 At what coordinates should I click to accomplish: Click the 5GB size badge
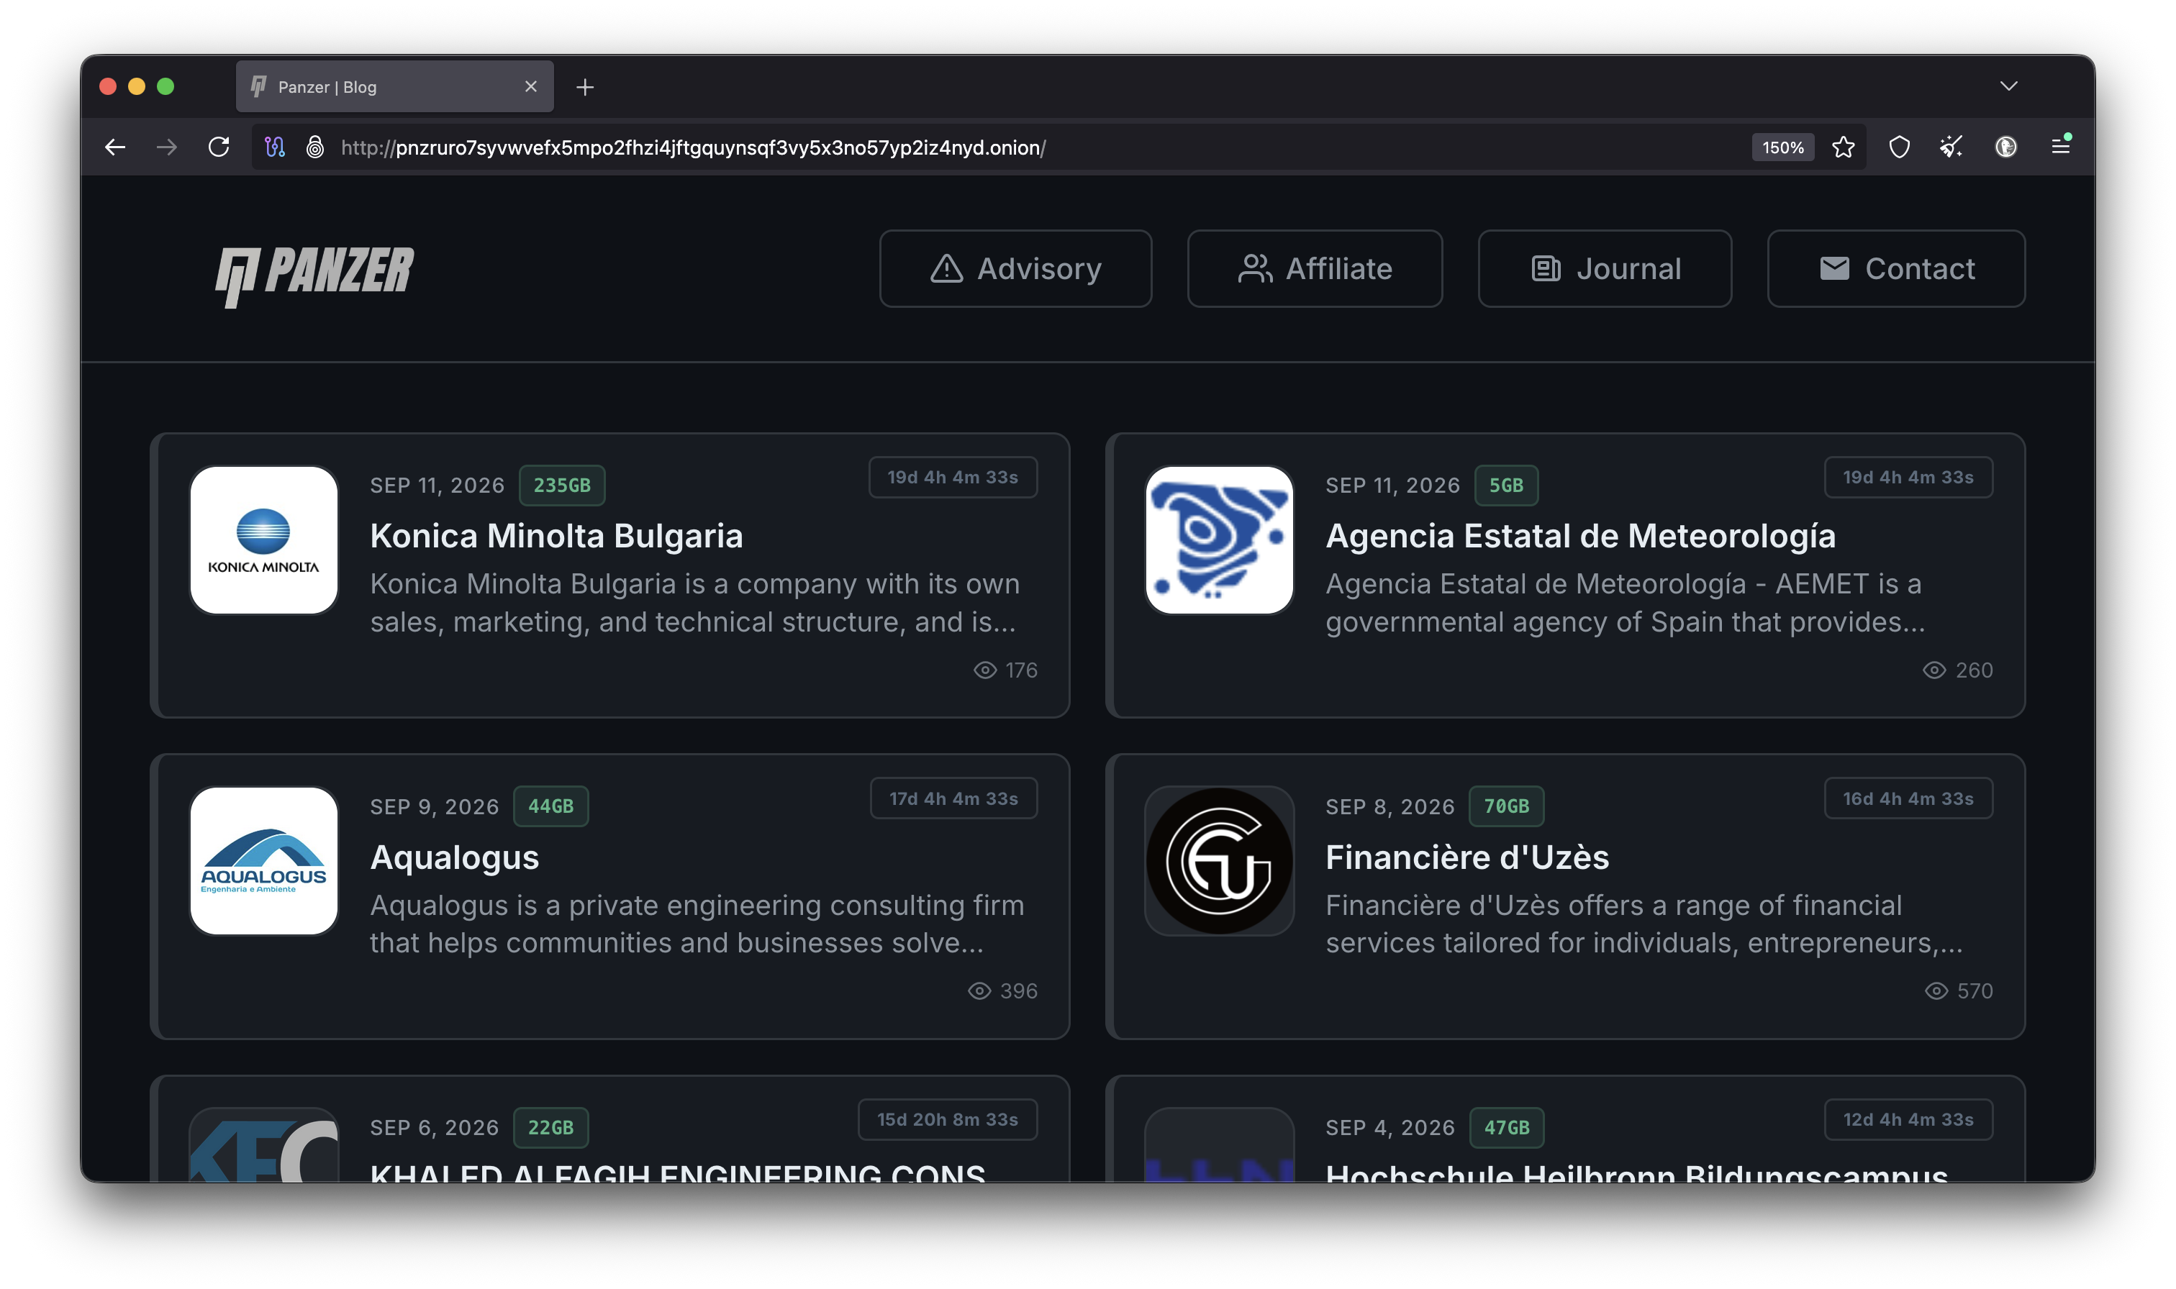pyautogui.click(x=1506, y=486)
